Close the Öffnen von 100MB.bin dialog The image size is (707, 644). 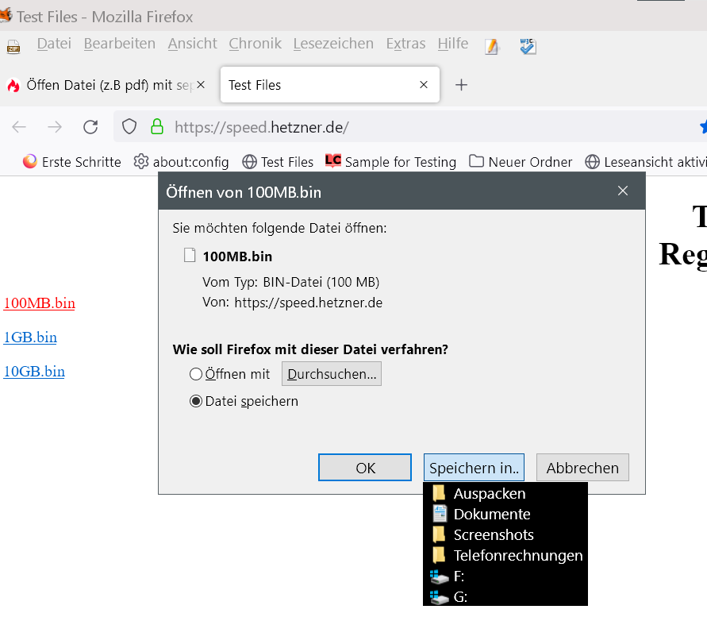pos(623,191)
